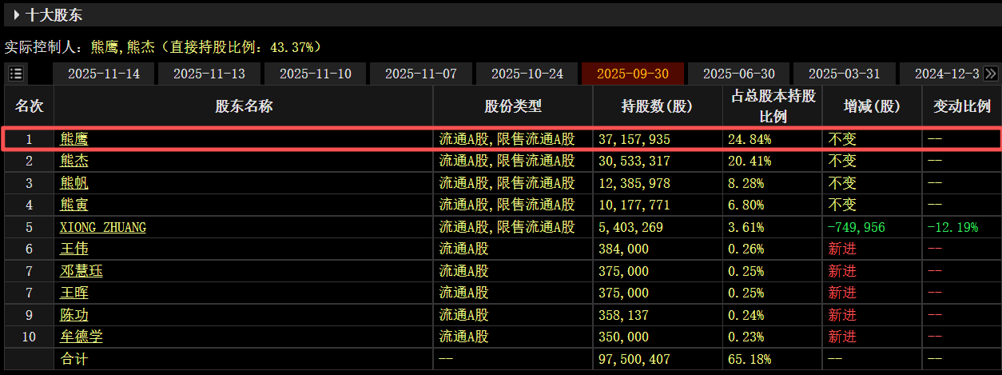Open shareholder link 熊寅
Screen dimensions: 1002x375
74,205
